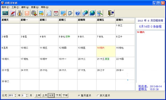Open the 工具 menu
Image resolution: width=166 pixels, height=100 pixels.
(15, 7)
